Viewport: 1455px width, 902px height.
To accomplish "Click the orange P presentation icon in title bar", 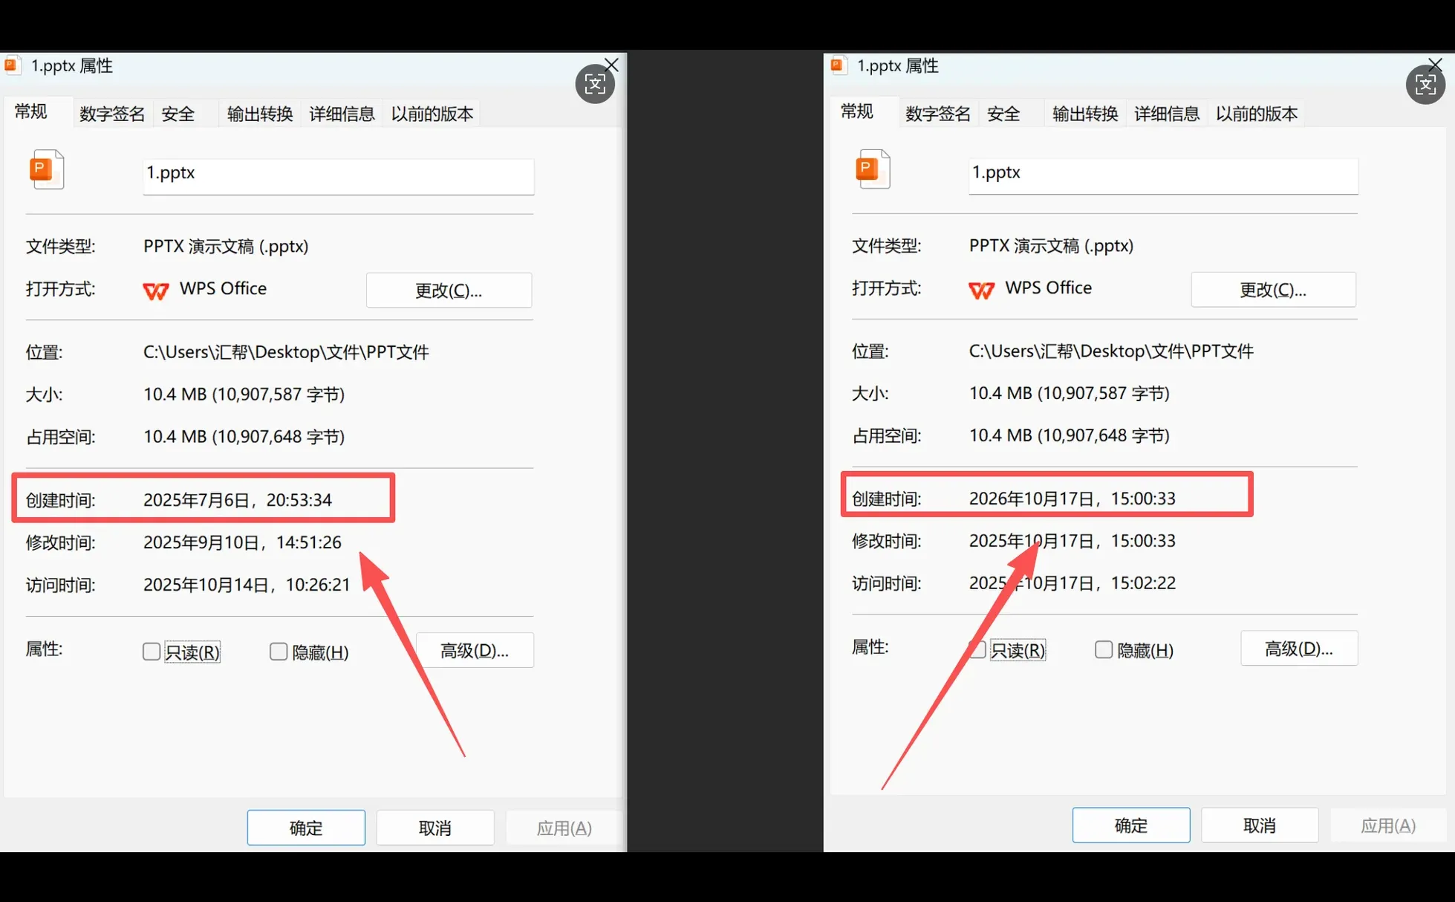I will pos(13,65).
